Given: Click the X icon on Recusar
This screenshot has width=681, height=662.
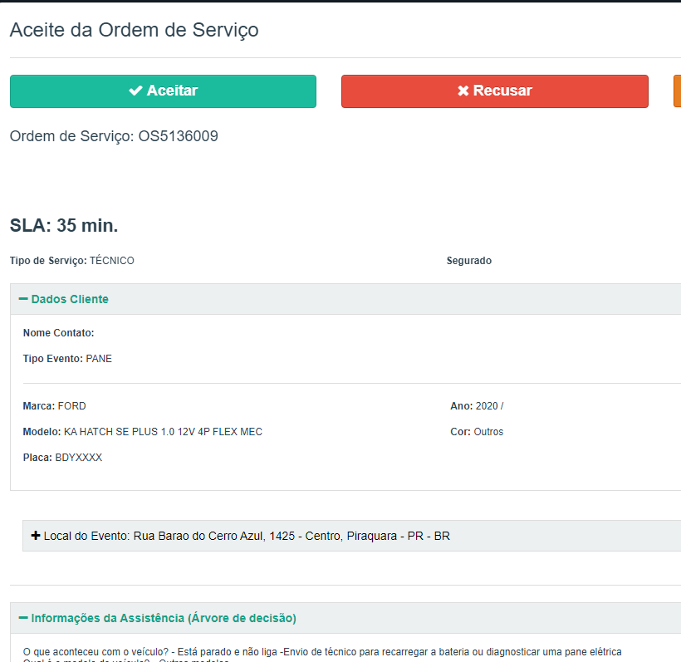Looking at the screenshot, I should click(x=463, y=91).
